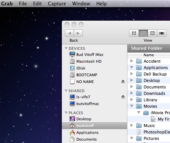
Task: Select the iDisk icon in sidebar
Action: (x=72, y=68)
